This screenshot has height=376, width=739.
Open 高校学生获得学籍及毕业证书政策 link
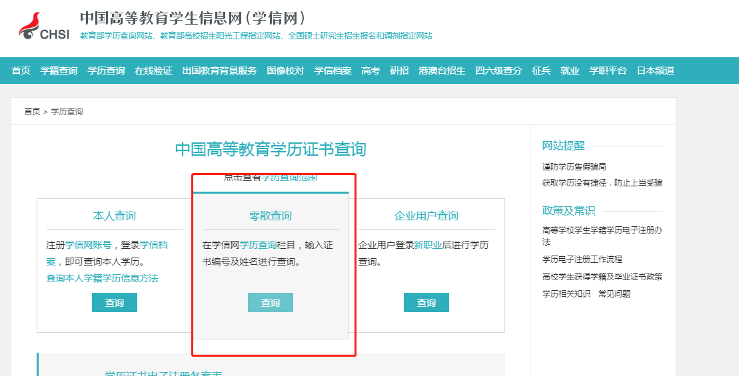pyautogui.click(x=602, y=277)
